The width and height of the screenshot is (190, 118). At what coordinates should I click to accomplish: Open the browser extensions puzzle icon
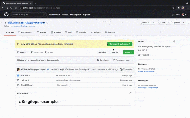pyautogui.click(x=179, y=8)
